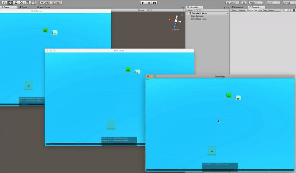Toggle Error Pause in Console
This screenshot has width=296, height=173.
263,10
